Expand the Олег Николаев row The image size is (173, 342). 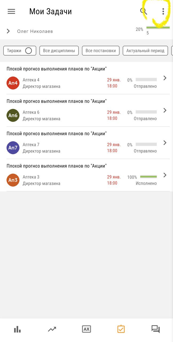coord(8,31)
